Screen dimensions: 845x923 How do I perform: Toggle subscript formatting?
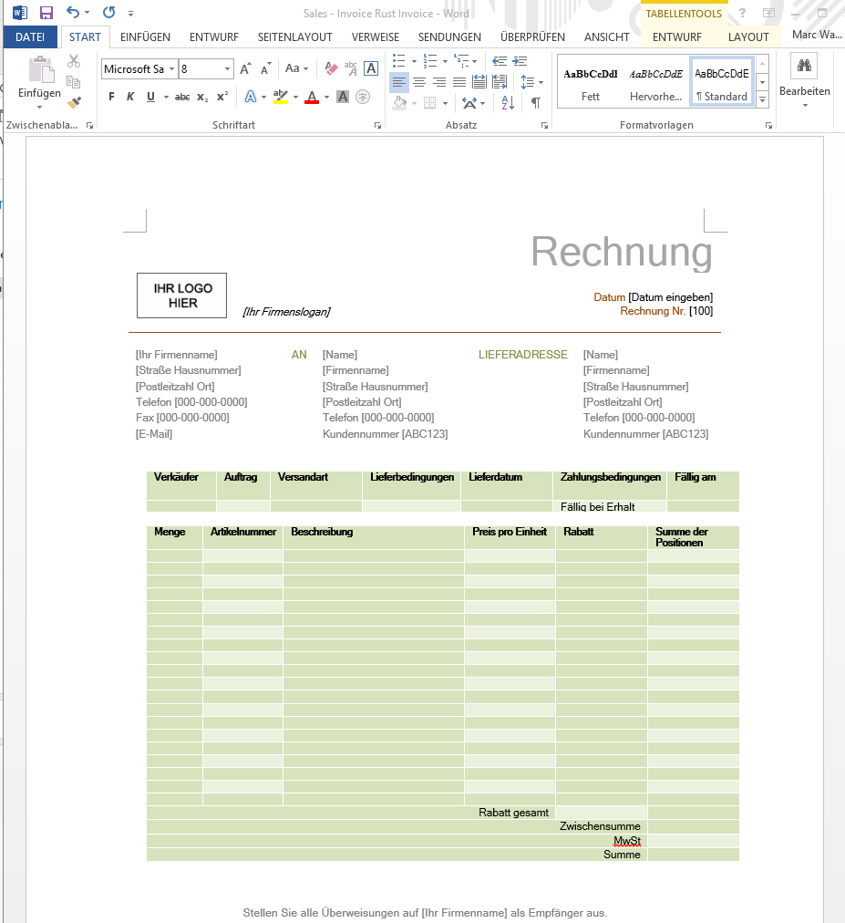coord(201,97)
